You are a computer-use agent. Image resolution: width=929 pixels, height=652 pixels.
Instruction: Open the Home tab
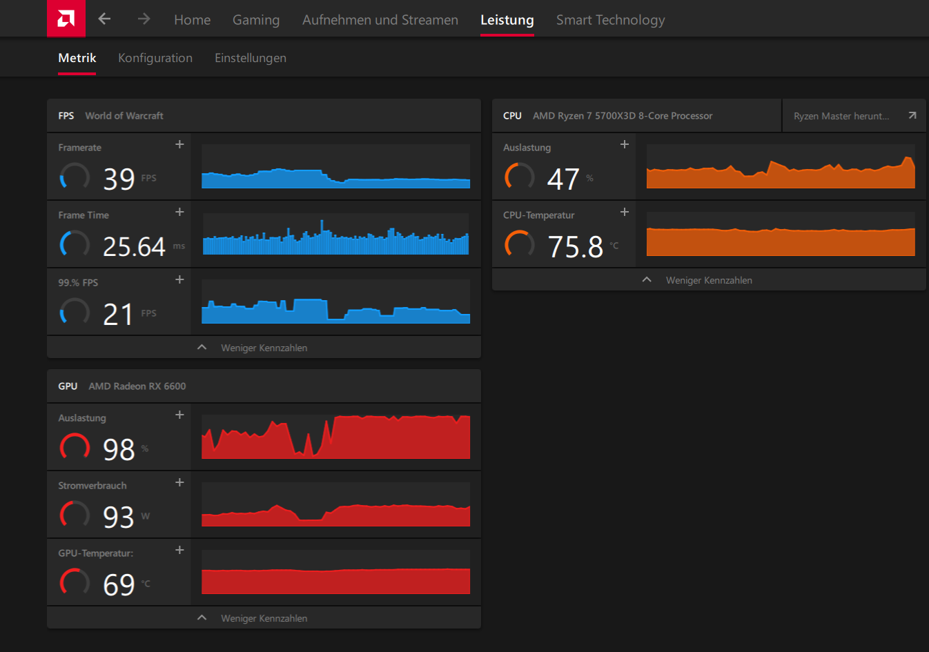(192, 20)
